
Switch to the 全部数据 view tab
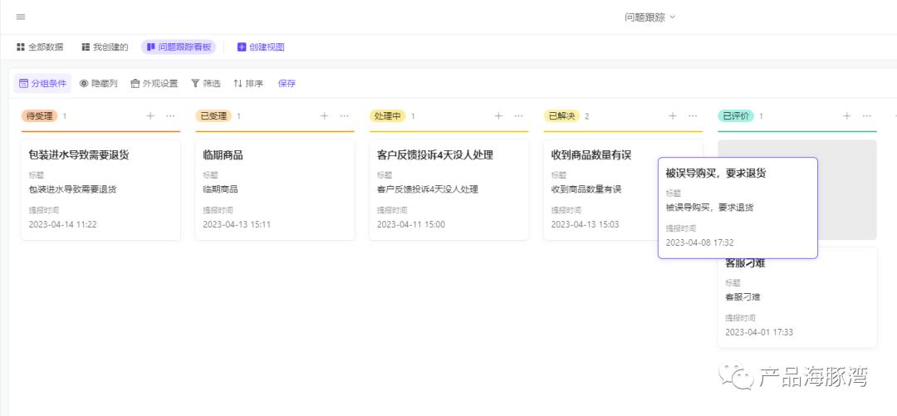(40, 47)
